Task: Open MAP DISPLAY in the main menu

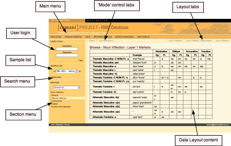Action: tap(143, 37)
